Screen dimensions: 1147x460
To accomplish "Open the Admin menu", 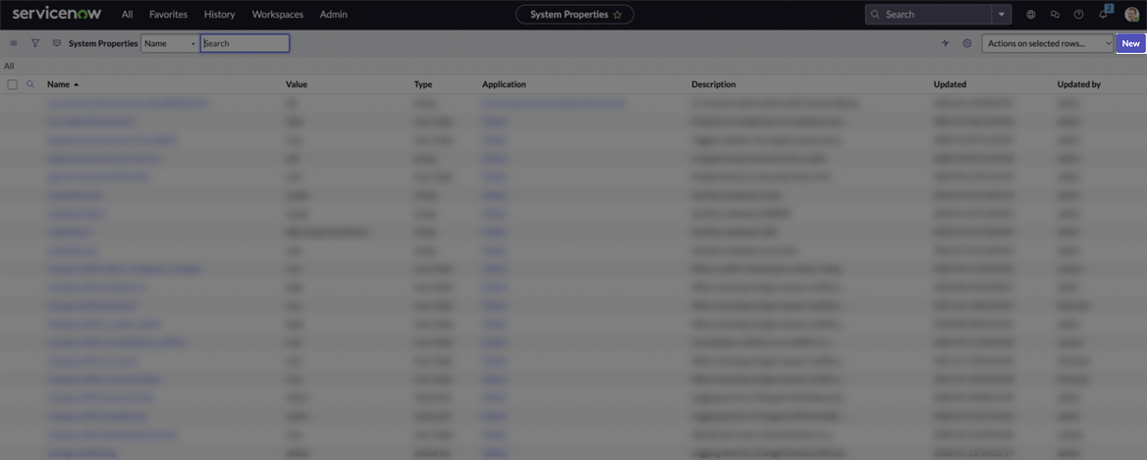I will 334,15.
